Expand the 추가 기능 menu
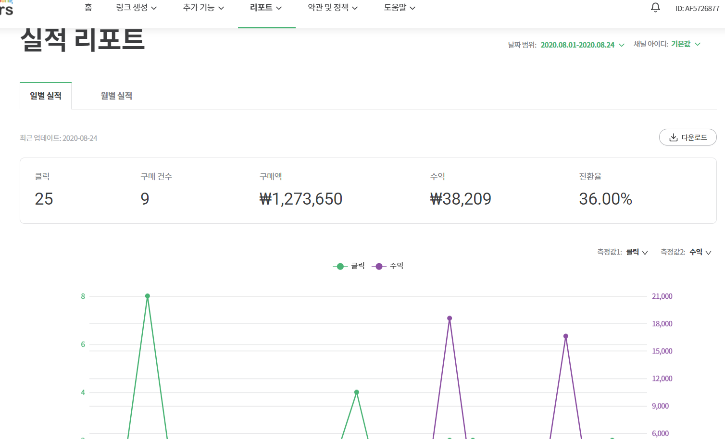 [x=203, y=8]
